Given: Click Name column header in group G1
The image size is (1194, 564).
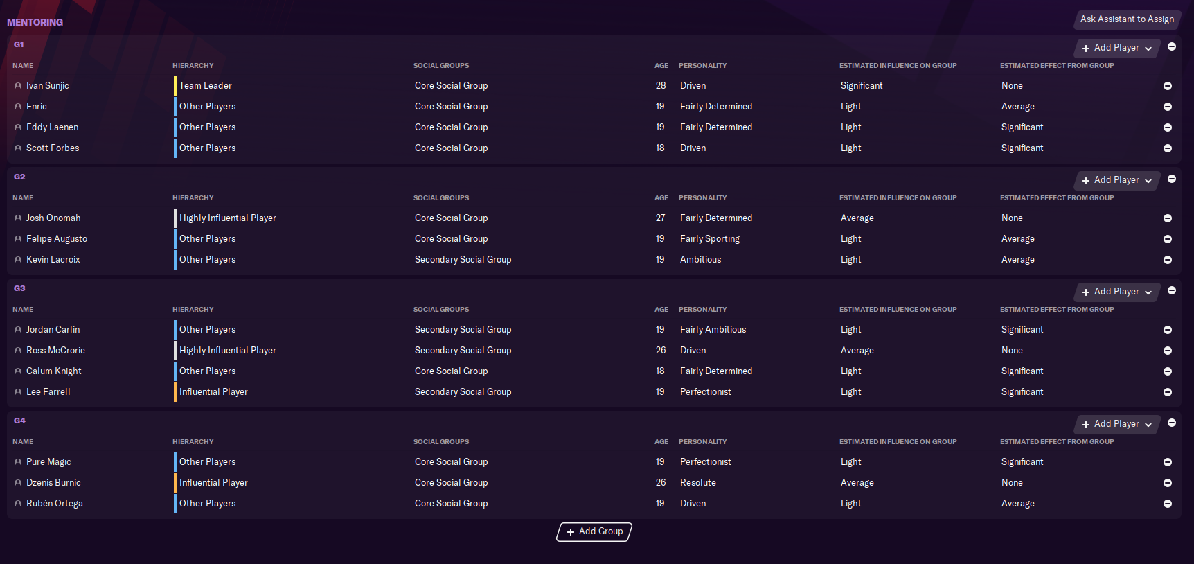Looking at the screenshot, I should click(23, 66).
